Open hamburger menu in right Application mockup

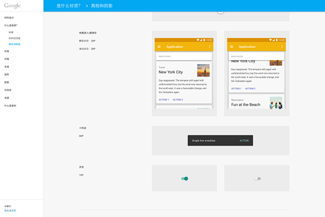pyautogui.click(x=232, y=47)
